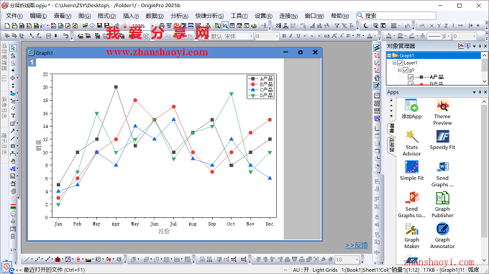This screenshot has width=489, height=274.
Task: Open Send Graphs to Word app
Action: (442, 174)
